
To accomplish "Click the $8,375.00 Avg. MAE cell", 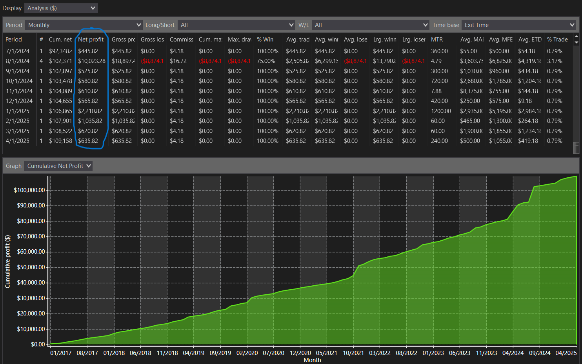I will tap(472, 91).
